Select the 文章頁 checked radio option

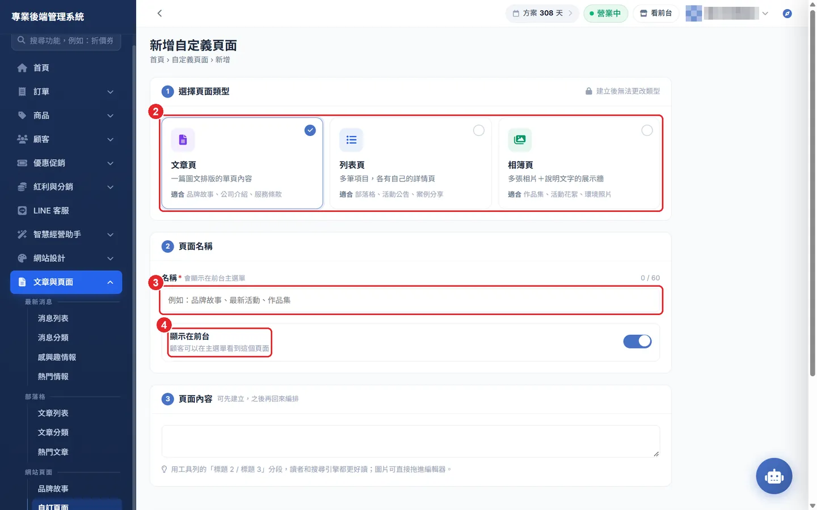coord(310,130)
